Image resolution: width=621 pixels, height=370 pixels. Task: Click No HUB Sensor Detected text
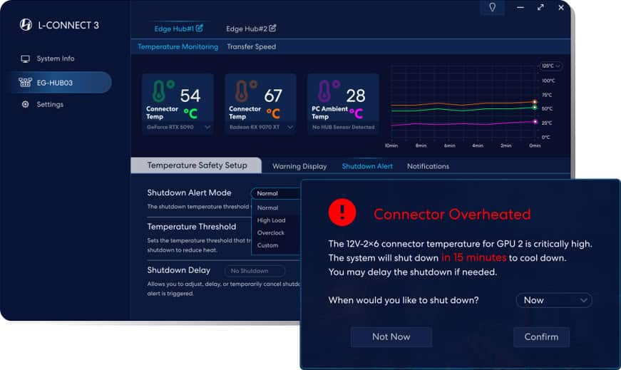tap(344, 127)
